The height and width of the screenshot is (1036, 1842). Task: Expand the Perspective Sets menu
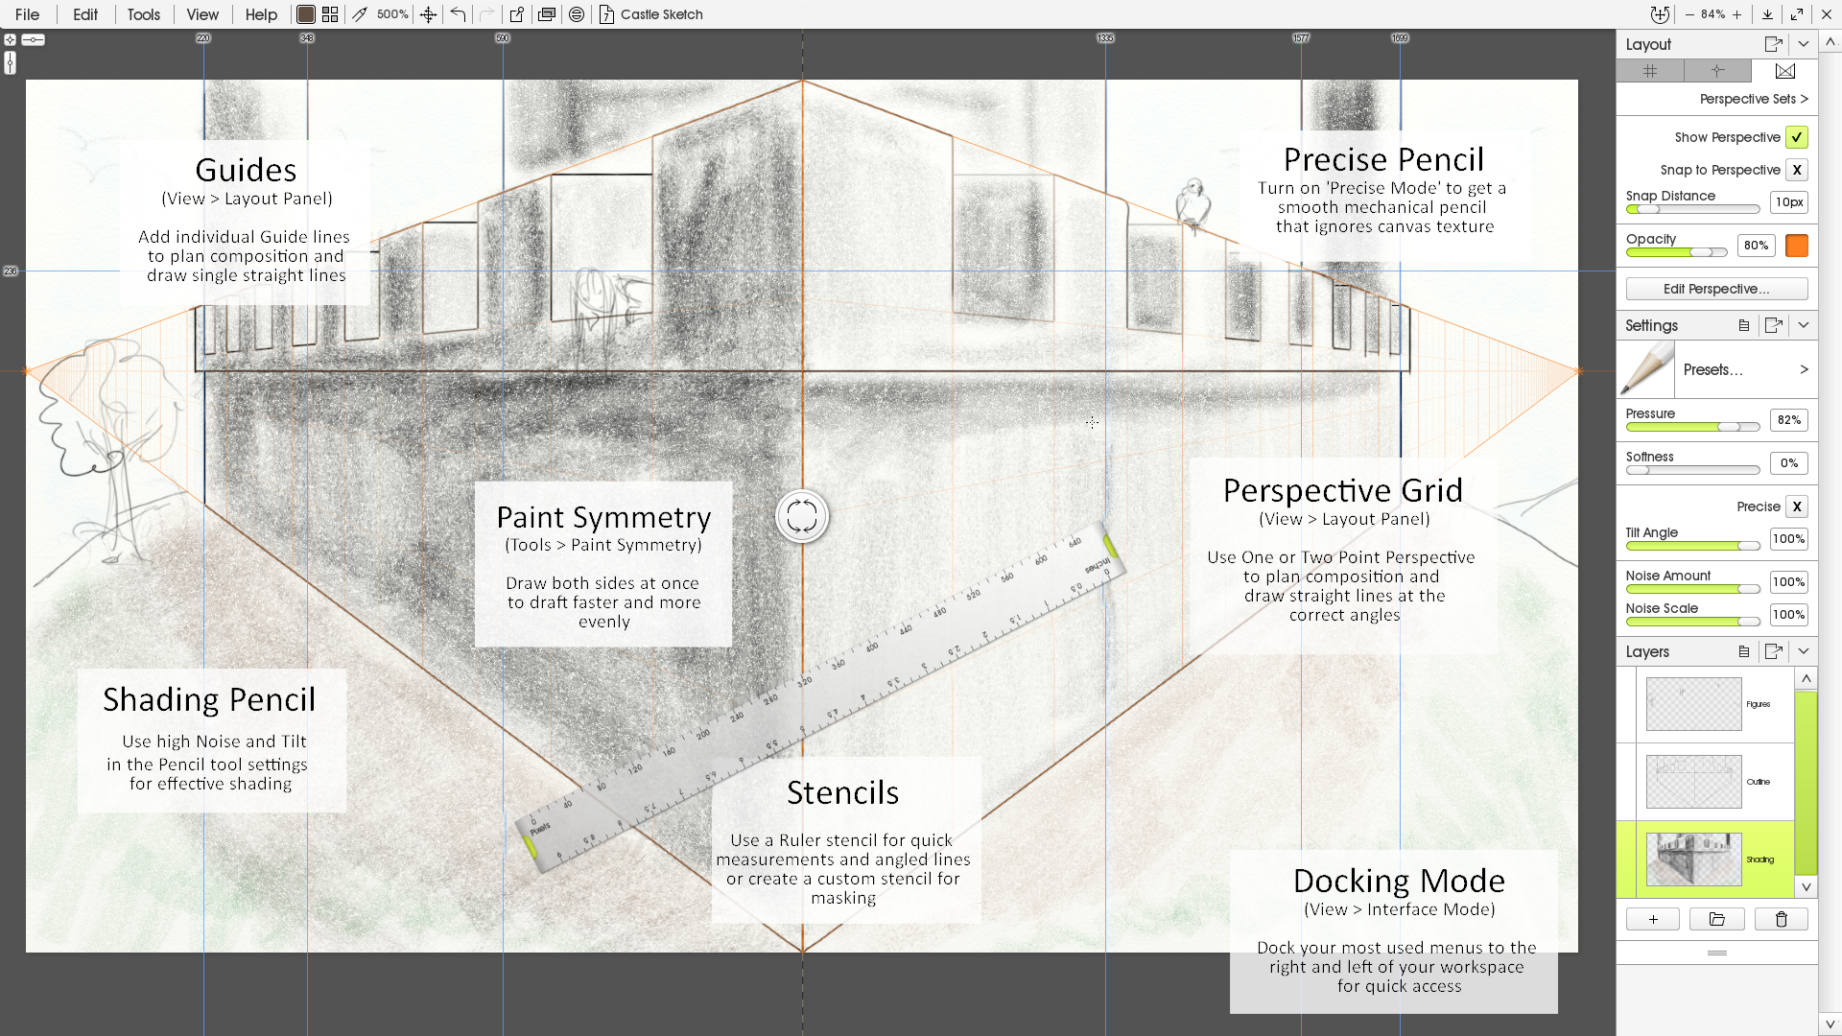pos(1753,99)
